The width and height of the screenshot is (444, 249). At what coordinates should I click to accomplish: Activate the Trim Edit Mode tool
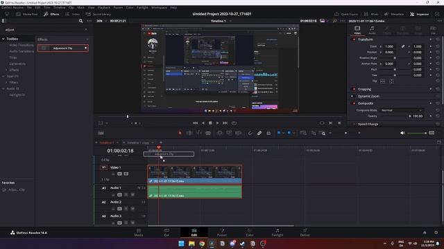pyautogui.click(x=189, y=133)
